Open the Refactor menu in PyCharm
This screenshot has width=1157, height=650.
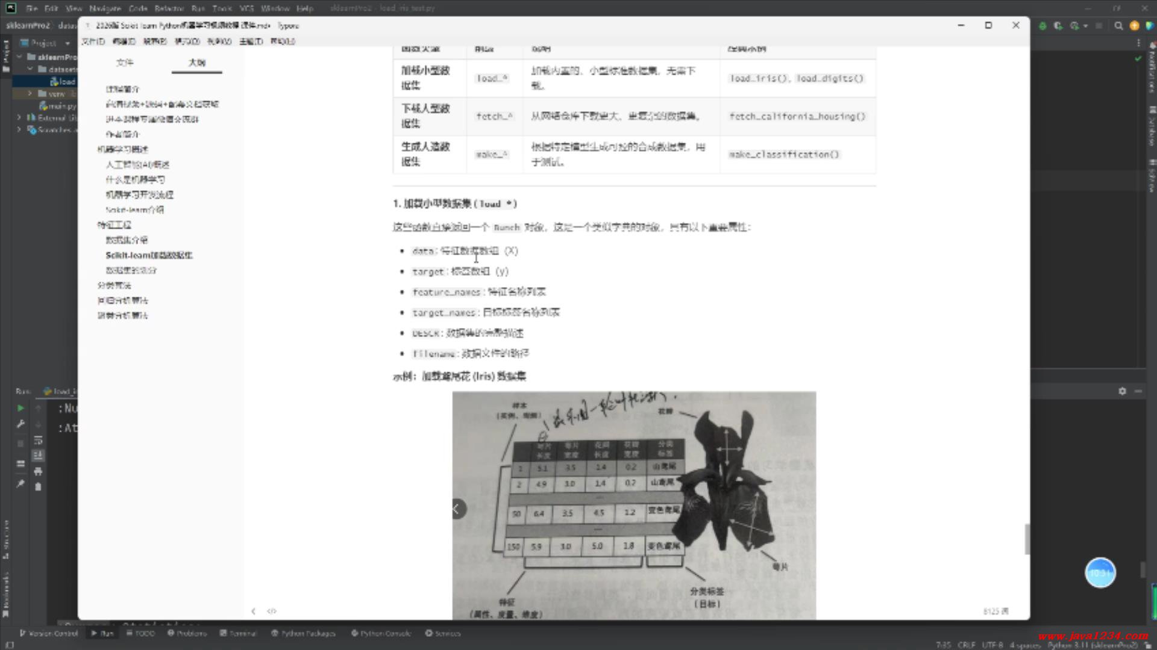click(169, 8)
